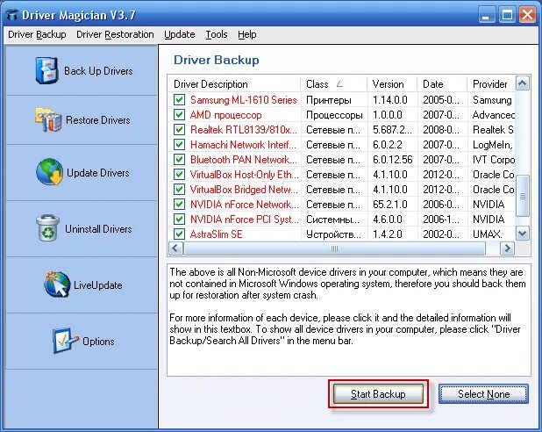Click the Options checklist icon
542x432 pixels.
pos(65,341)
